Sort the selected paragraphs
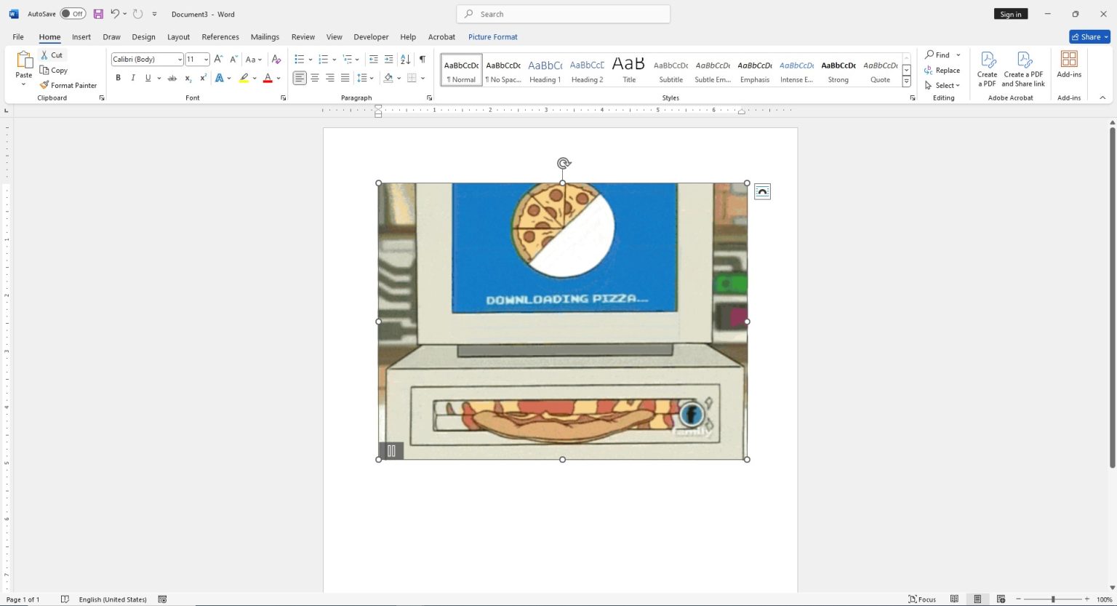1117x606 pixels. (x=405, y=59)
